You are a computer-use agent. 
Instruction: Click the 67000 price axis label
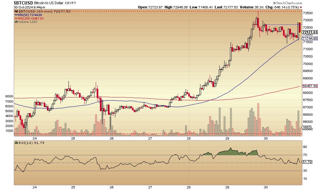point(308,107)
